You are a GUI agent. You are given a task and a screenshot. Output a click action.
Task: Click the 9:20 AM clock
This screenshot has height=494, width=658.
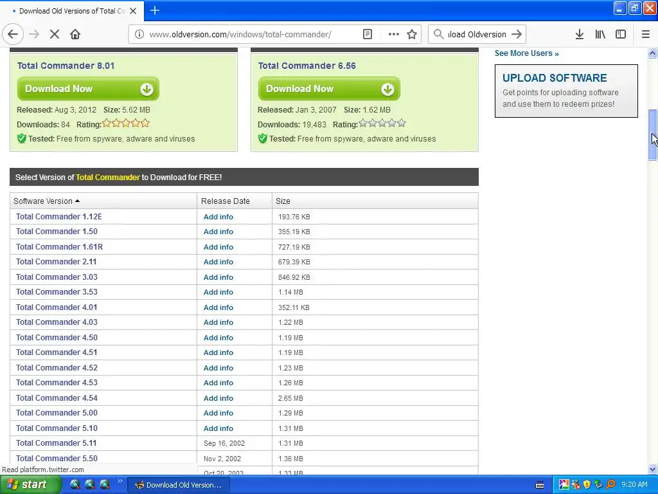point(634,485)
